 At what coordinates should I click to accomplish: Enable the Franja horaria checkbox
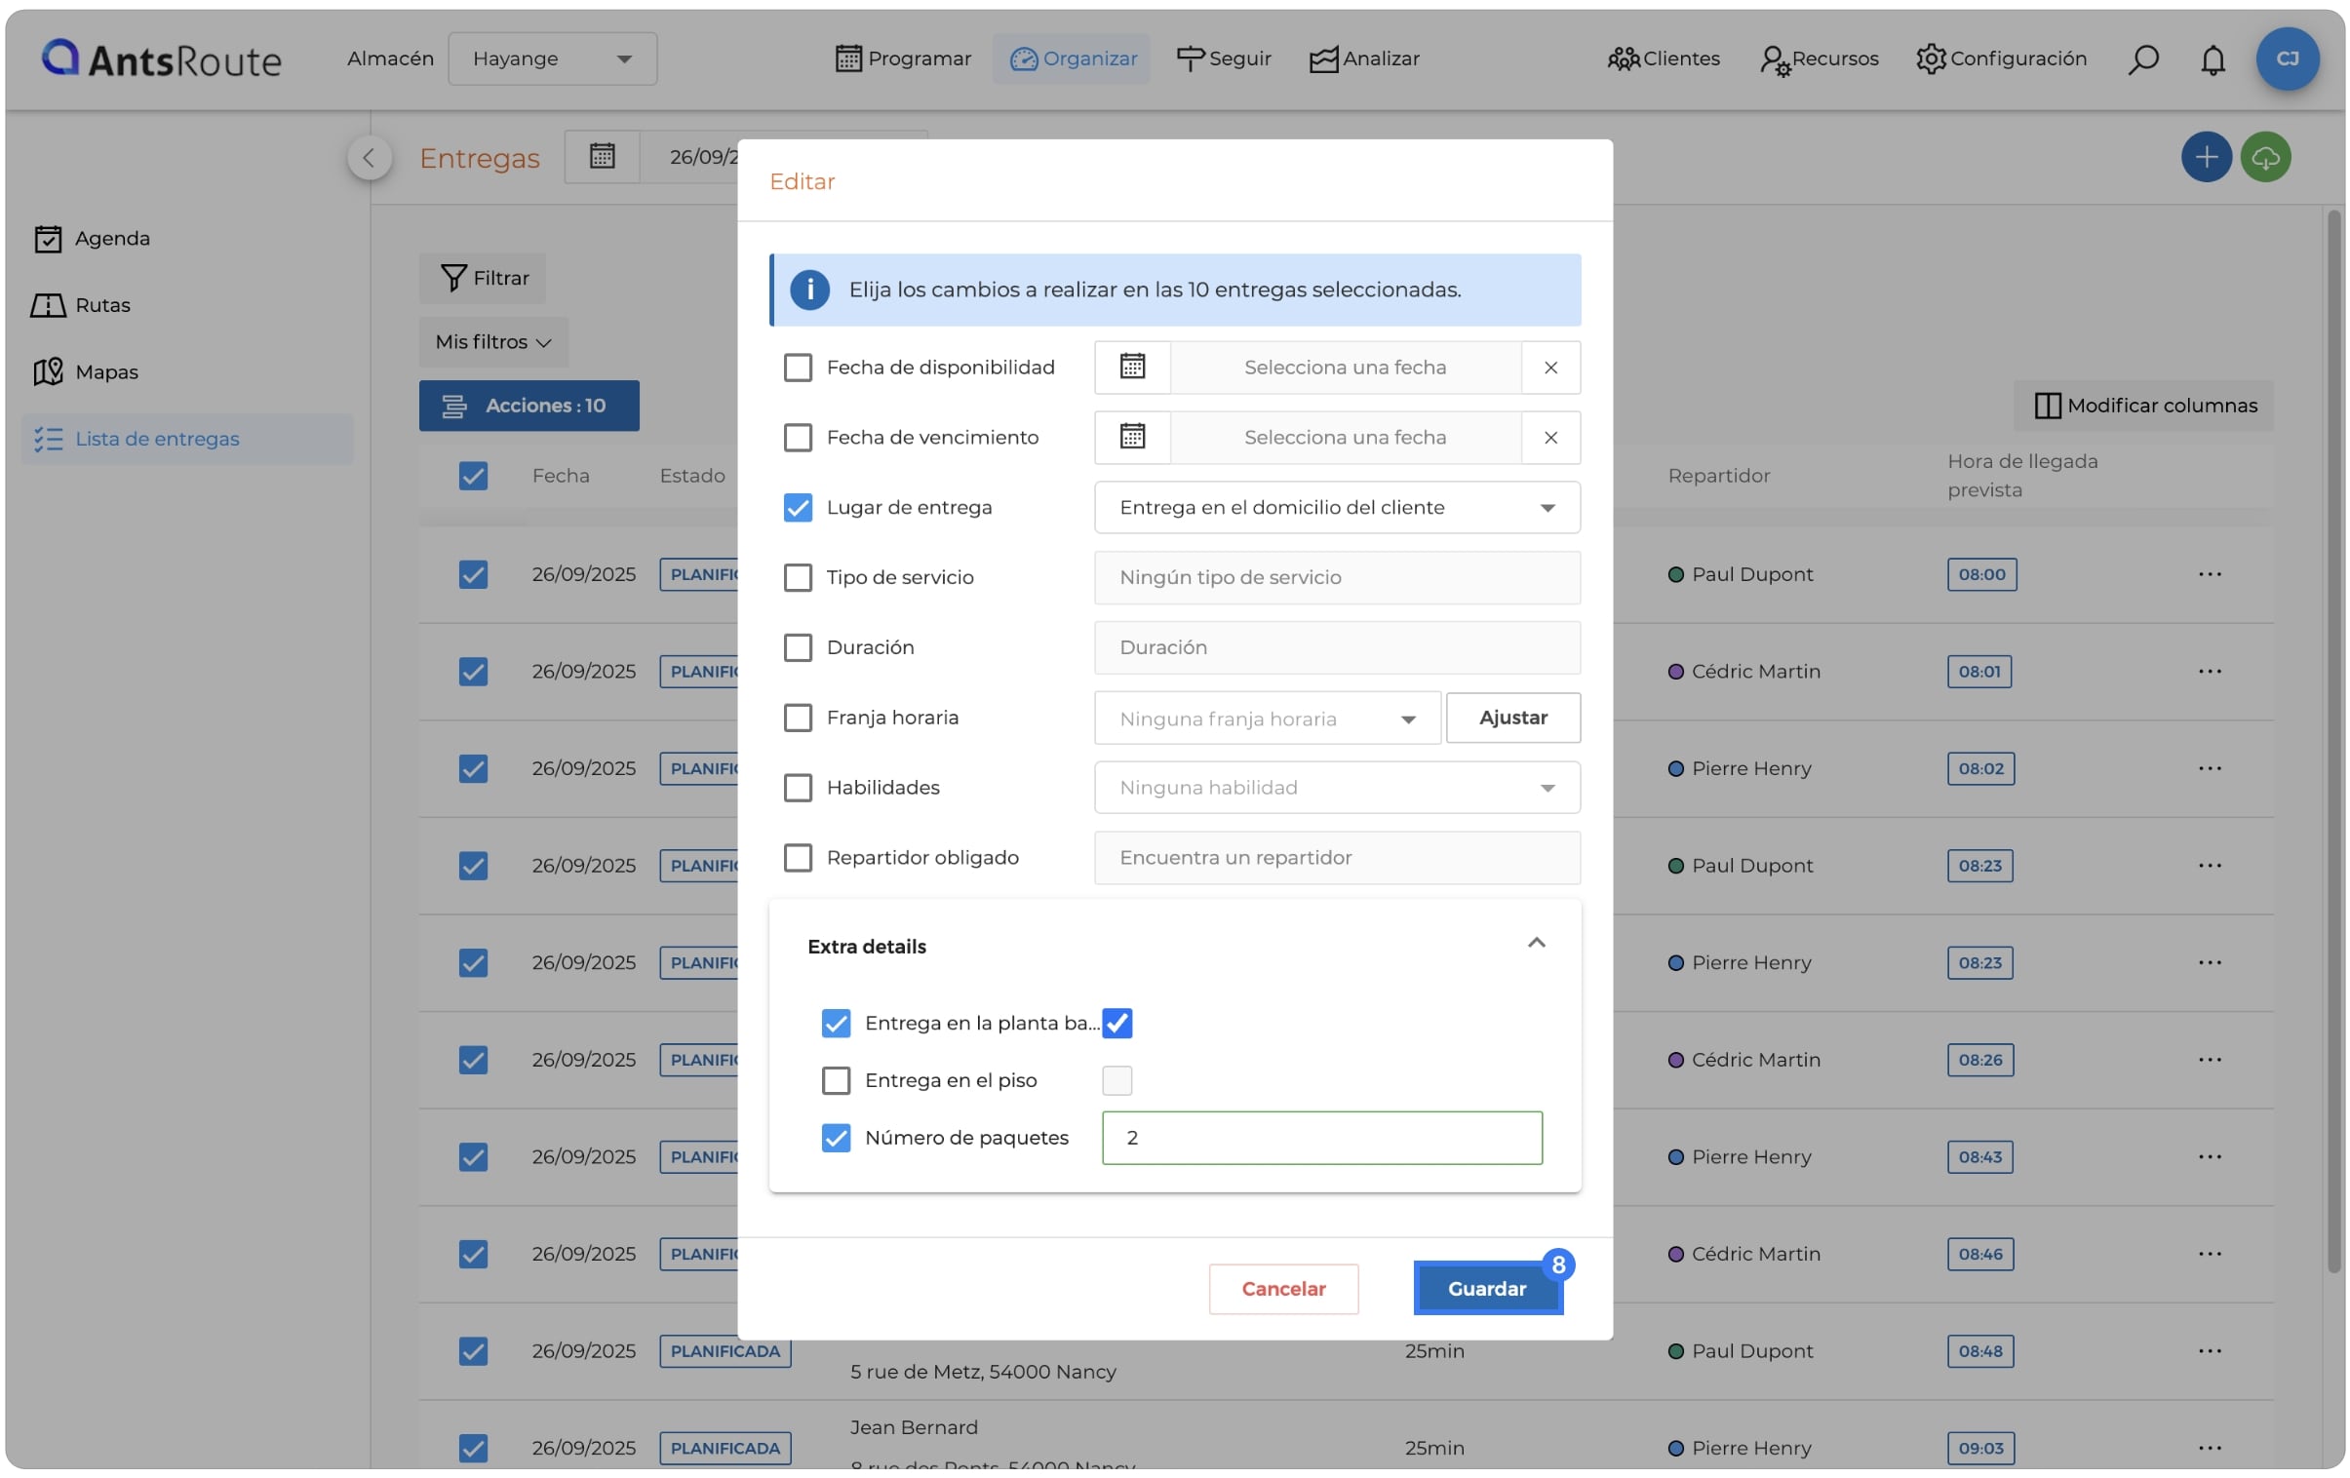click(x=798, y=718)
